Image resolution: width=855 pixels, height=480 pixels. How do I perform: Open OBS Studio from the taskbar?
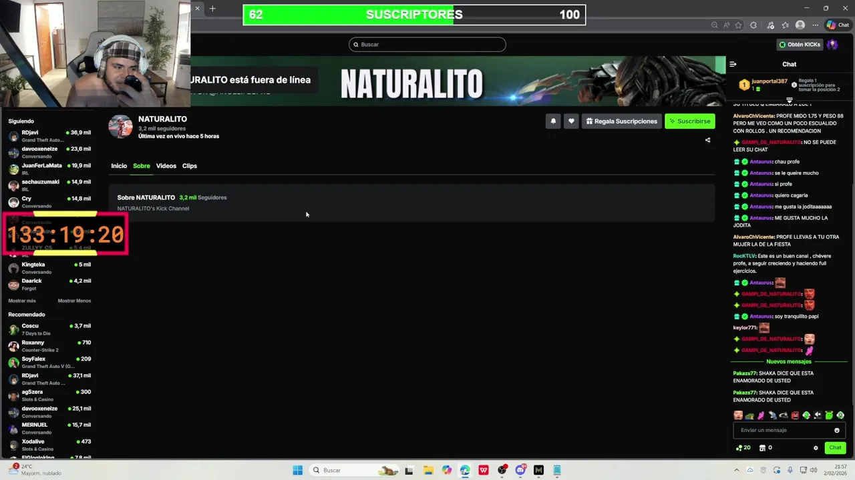click(x=502, y=470)
